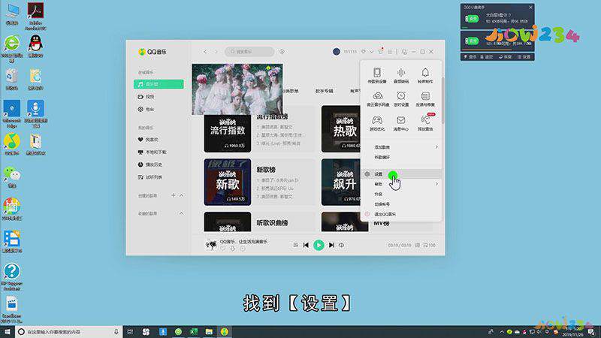Click the more options icon under the song title
The image size is (601, 338).
click(x=243, y=249)
